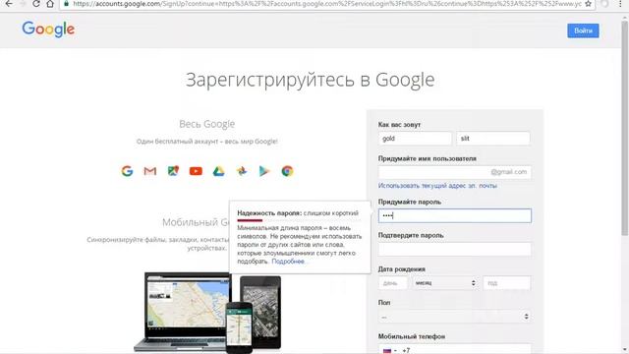The width and height of the screenshot is (629, 354).
Task: Click the first name field containing gold
Action: pyautogui.click(x=415, y=139)
